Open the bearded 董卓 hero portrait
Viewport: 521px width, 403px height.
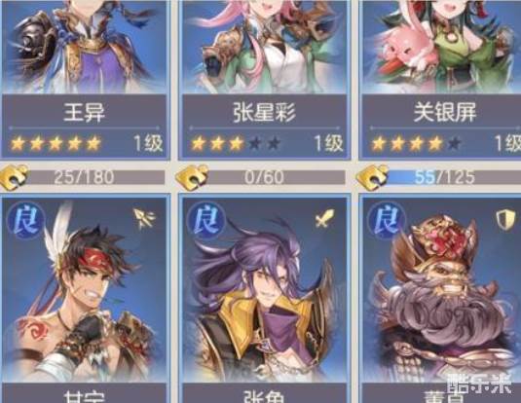(442, 290)
